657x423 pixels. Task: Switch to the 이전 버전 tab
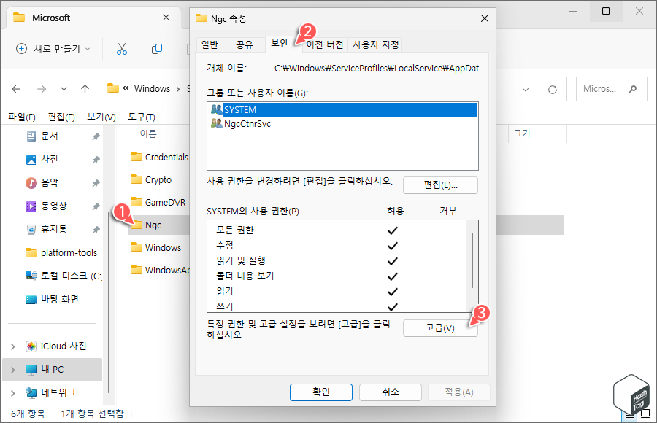(325, 44)
